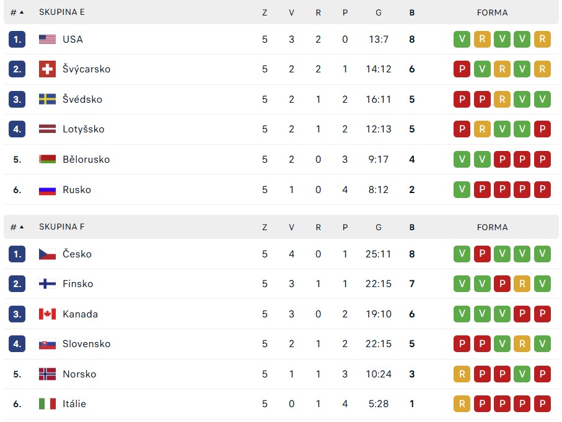Click the Finnish flag icon

click(x=47, y=284)
